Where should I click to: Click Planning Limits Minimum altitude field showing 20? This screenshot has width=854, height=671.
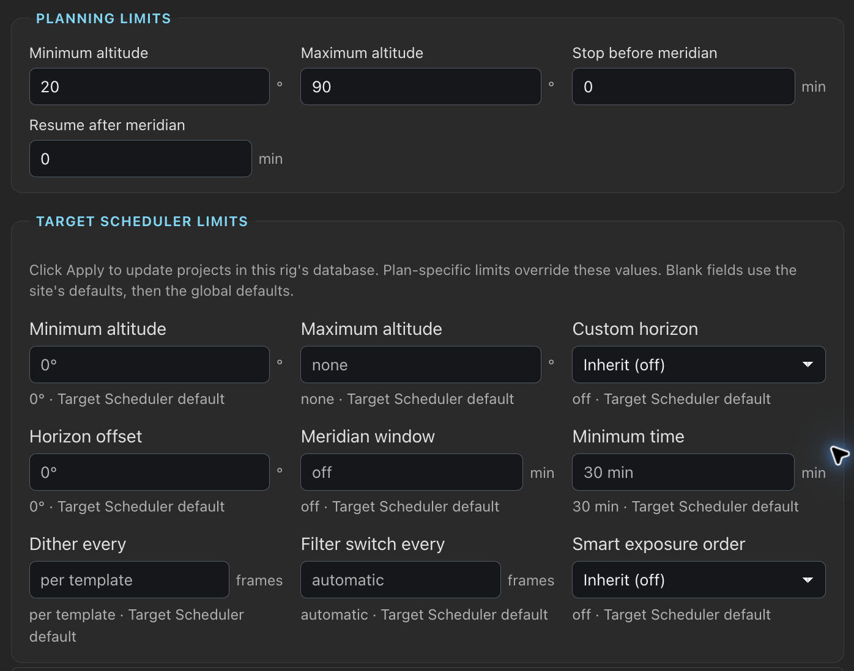149,87
